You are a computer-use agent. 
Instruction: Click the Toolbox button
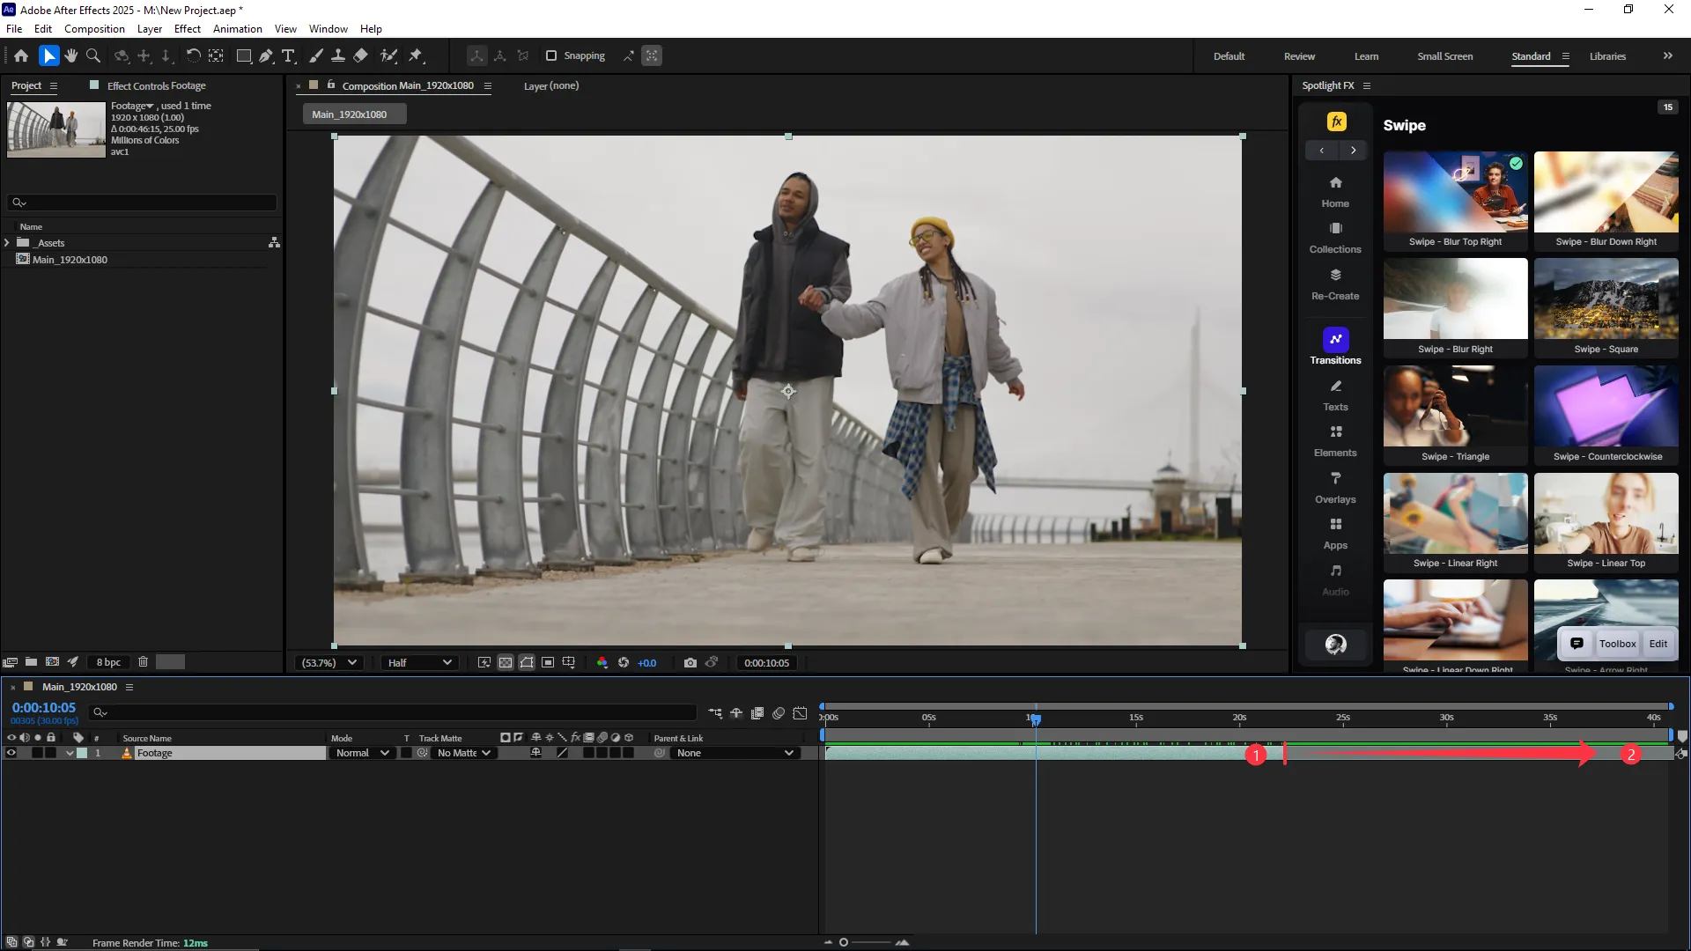pos(1617,644)
